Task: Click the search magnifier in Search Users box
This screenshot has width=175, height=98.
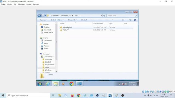Action: pos(136,16)
